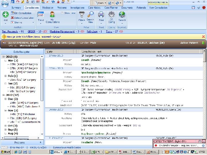Image resolution: width=207 pixels, height=155 pixels.
Task: Click the Filters funnel icon
Action: click(x=82, y=15)
